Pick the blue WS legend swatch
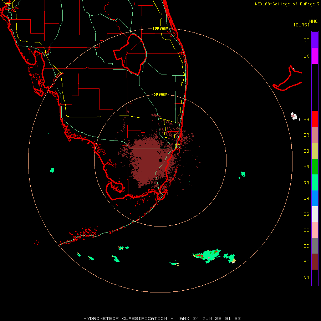321x321 pixels. 315,198
